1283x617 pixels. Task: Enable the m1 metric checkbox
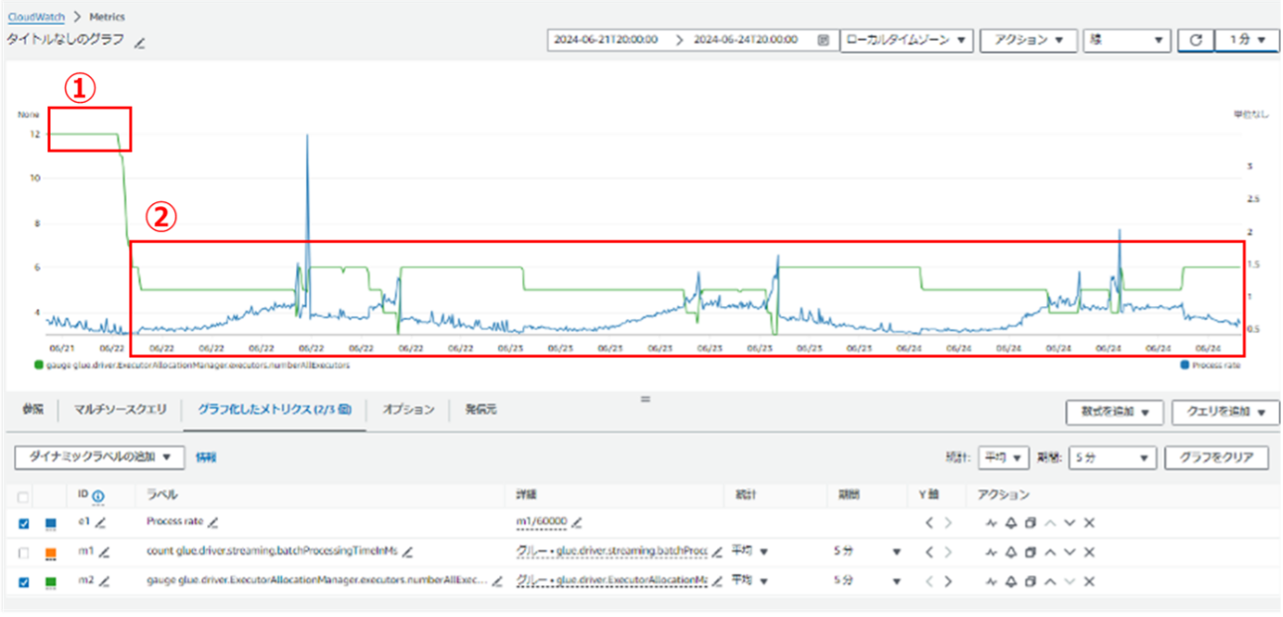pyautogui.click(x=24, y=552)
